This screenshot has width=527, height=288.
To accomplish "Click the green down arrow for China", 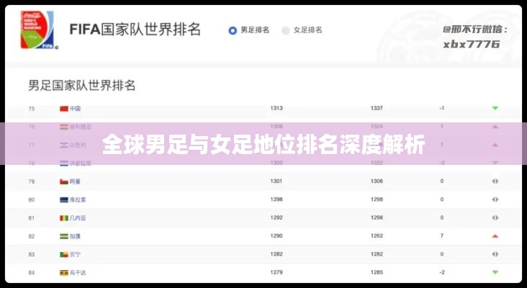I will click(495, 109).
